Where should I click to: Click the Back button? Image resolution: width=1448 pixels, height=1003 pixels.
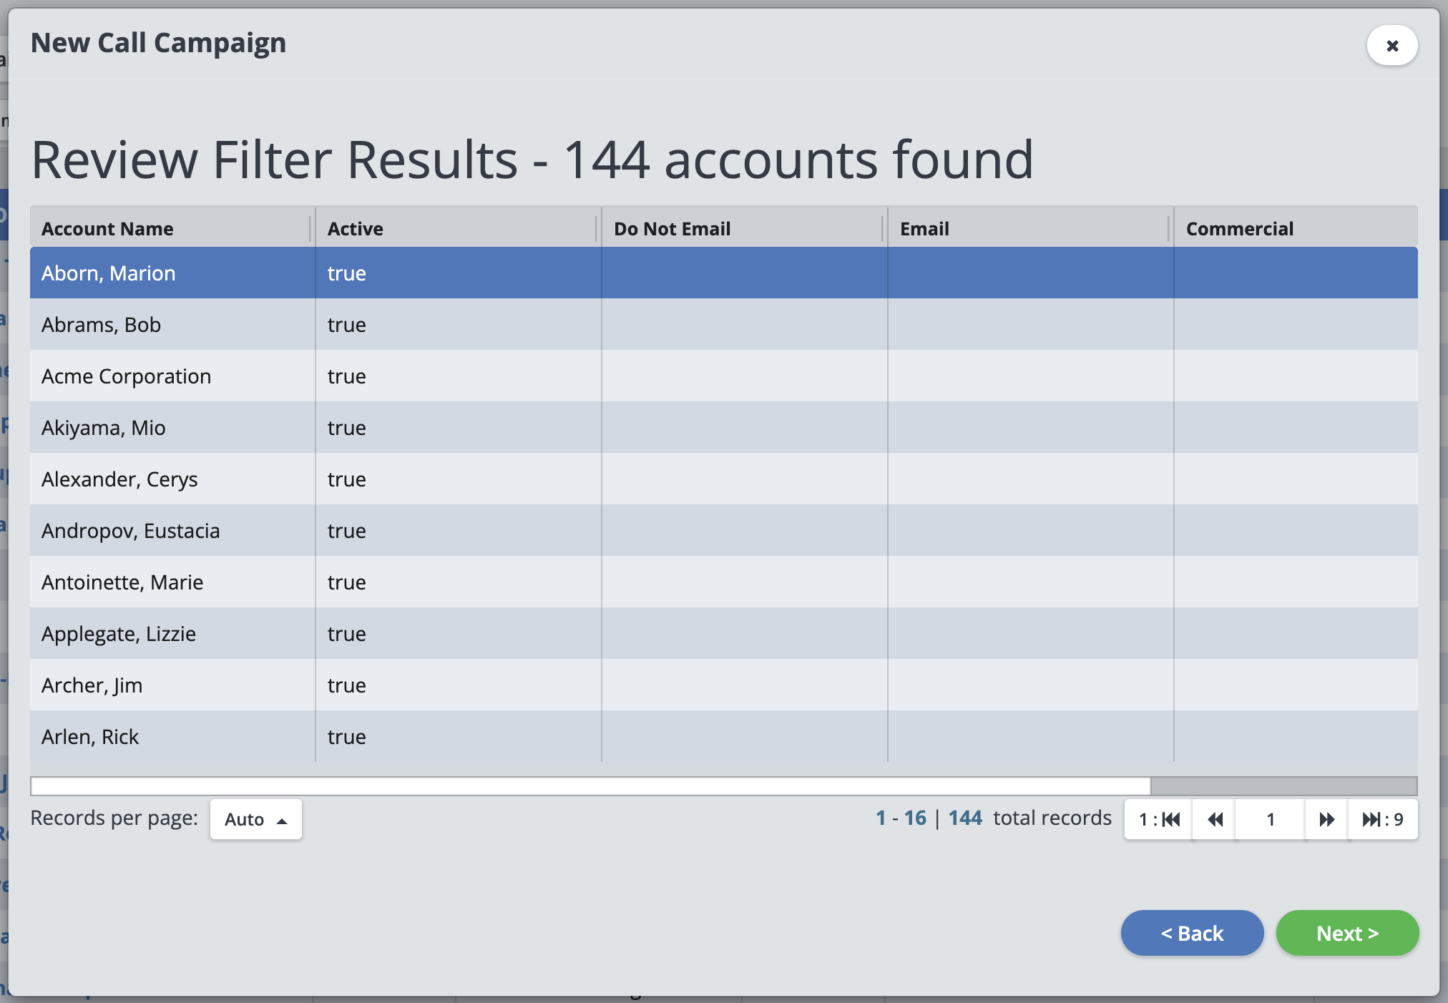click(x=1192, y=933)
